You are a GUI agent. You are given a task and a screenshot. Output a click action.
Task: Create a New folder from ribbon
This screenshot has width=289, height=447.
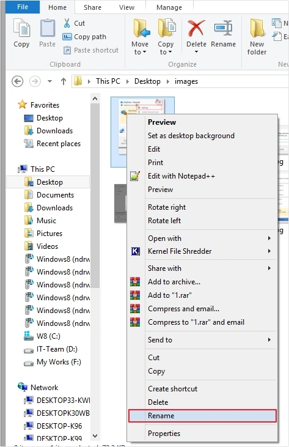coord(257,37)
